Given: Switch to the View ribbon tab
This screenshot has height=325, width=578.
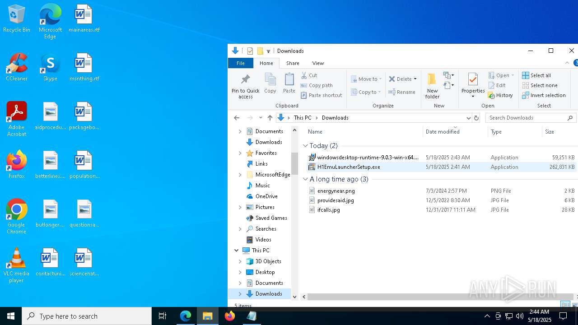Looking at the screenshot, I should [318, 63].
